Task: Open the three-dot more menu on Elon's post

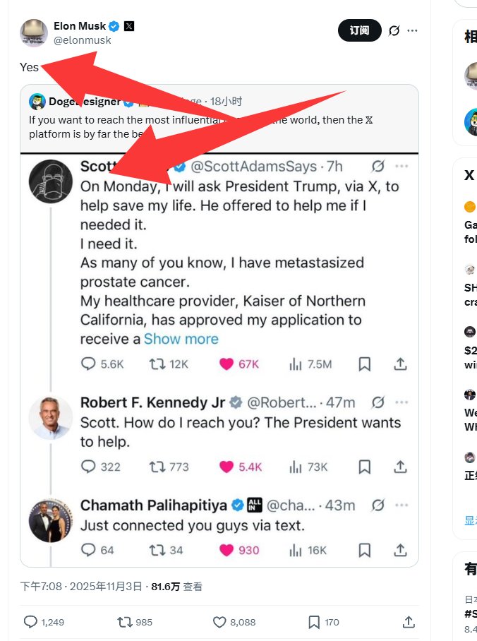Action: [413, 30]
